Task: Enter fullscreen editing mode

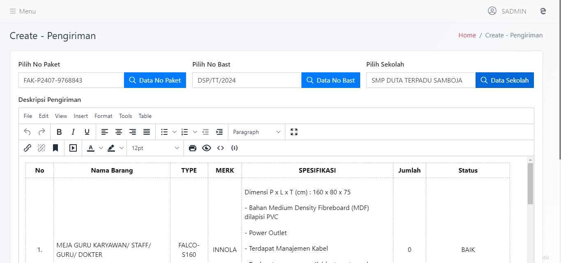Action: point(294,131)
